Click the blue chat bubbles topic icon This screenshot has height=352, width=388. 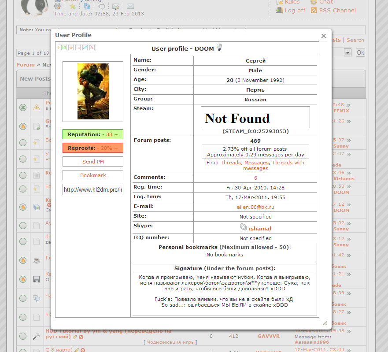37,298
